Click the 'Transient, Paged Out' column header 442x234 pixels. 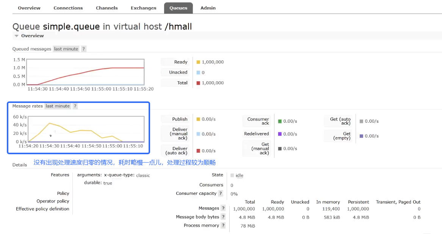pyautogui.click(x=398, y=202)
